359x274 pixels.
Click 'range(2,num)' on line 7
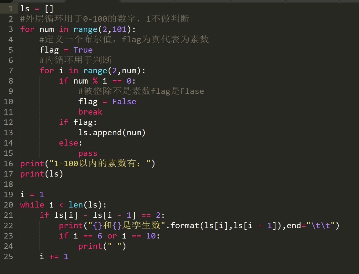click(x=112, y=71)
